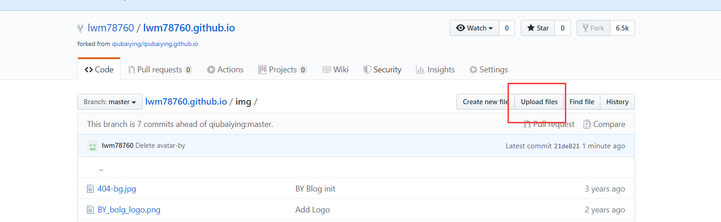
Task: Open latest commit hash 21de821
Action: 567,146
